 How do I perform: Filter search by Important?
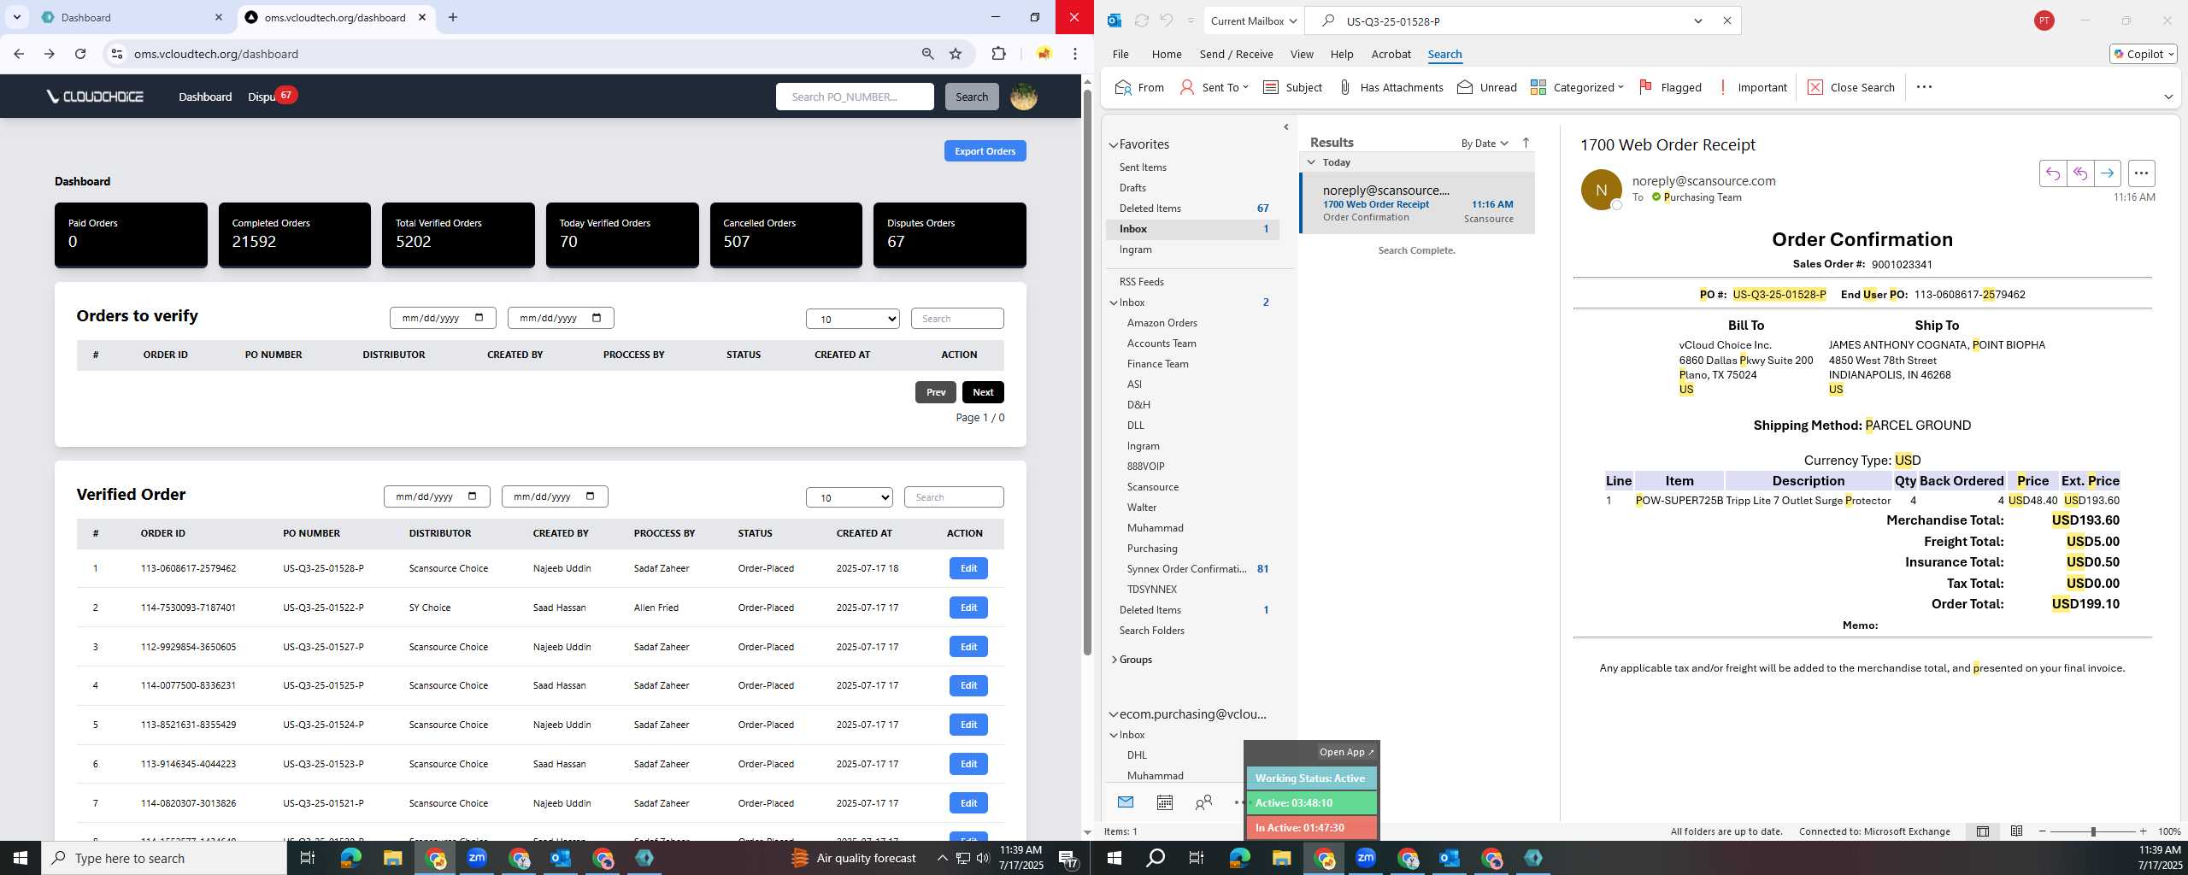pyautogui.click(x=1751, y=87)
